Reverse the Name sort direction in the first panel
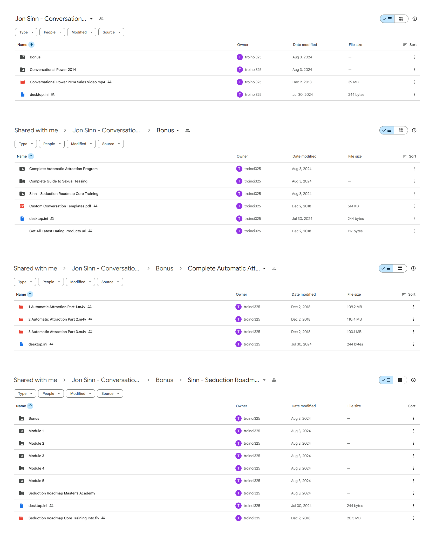Viewport: 436px width, 543px height. (31, 45)
